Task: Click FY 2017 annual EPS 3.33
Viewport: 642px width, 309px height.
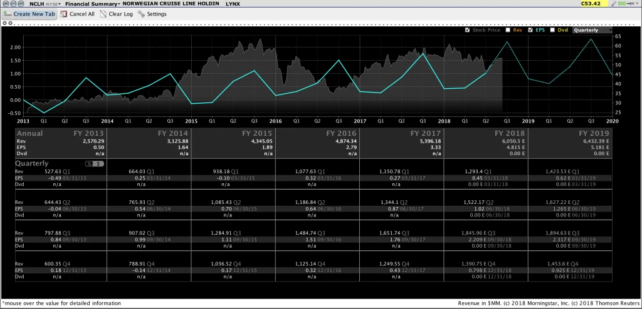Action: pyautogui.click(x=436, y=147)
